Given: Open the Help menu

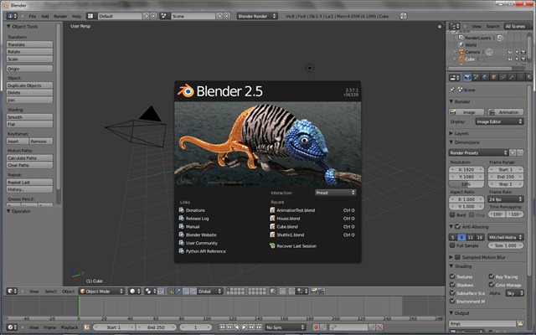Looking at the screenshot, I should (x=76, y=16).
